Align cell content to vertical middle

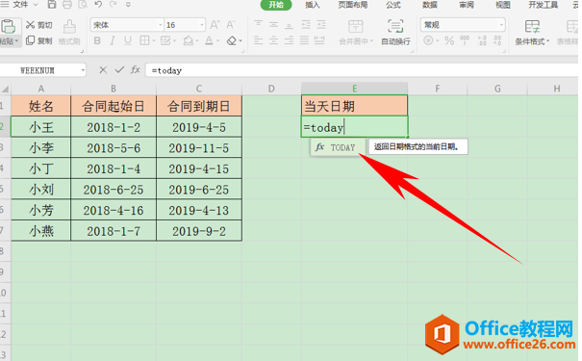point(273,24)
